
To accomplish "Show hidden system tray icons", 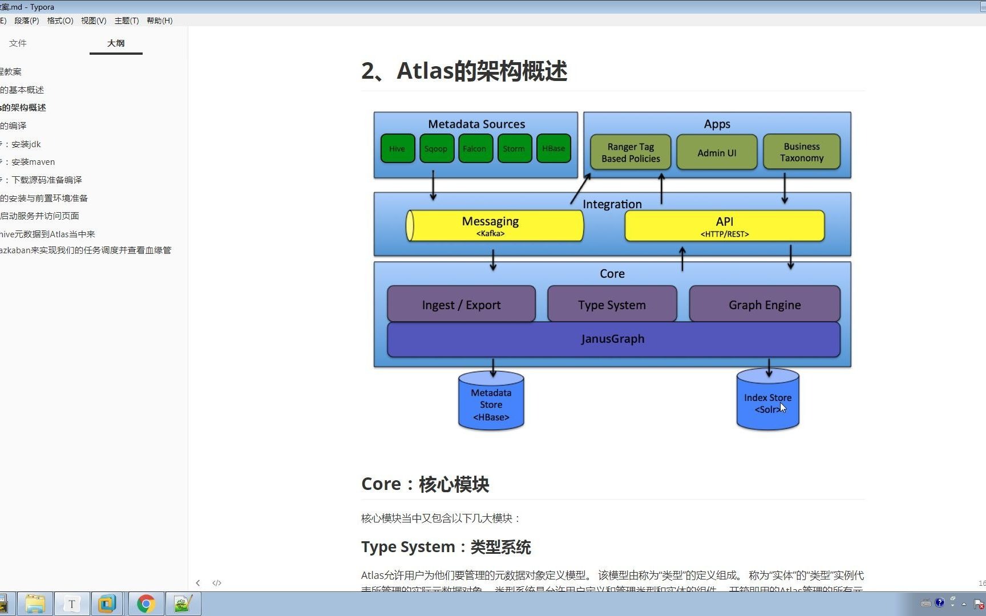I will 964,604.
